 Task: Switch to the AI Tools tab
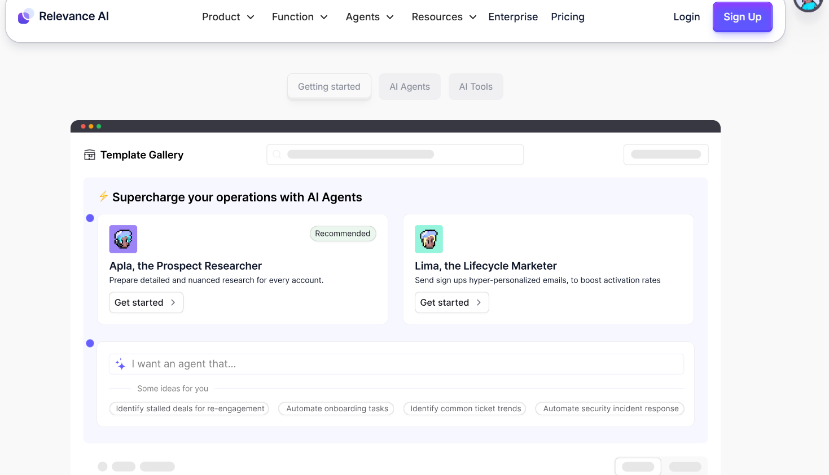click(476, 86)
